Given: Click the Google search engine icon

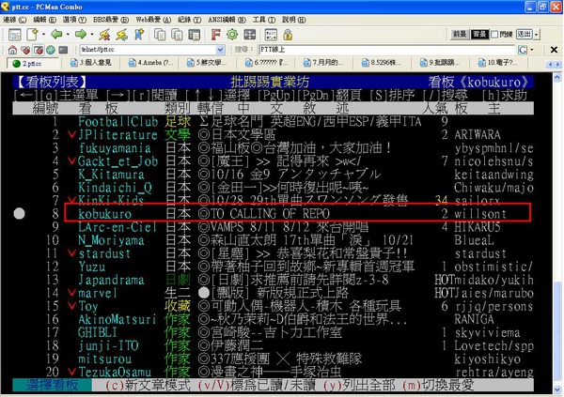Looking at the screenshot, I should [523, 50].
